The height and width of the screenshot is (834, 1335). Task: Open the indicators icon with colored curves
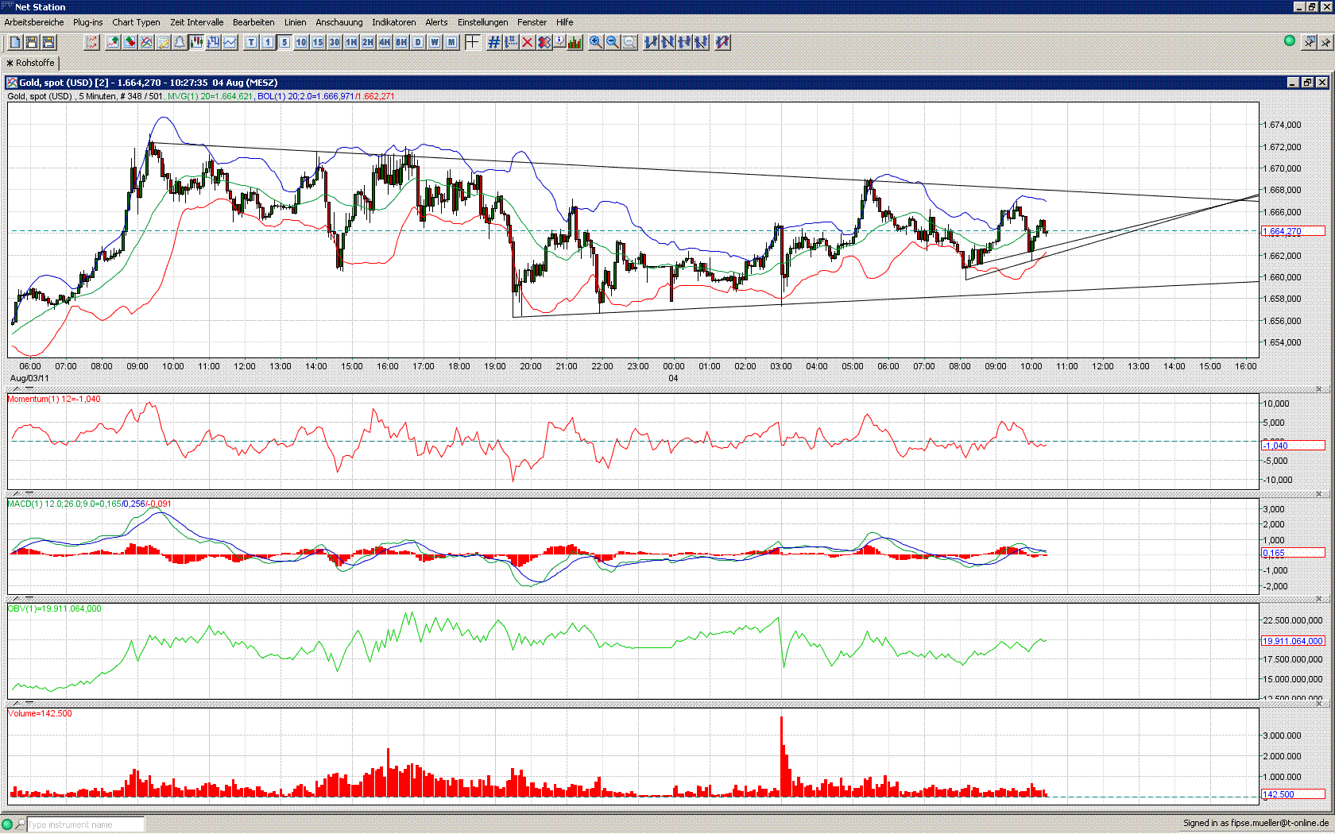147,42
